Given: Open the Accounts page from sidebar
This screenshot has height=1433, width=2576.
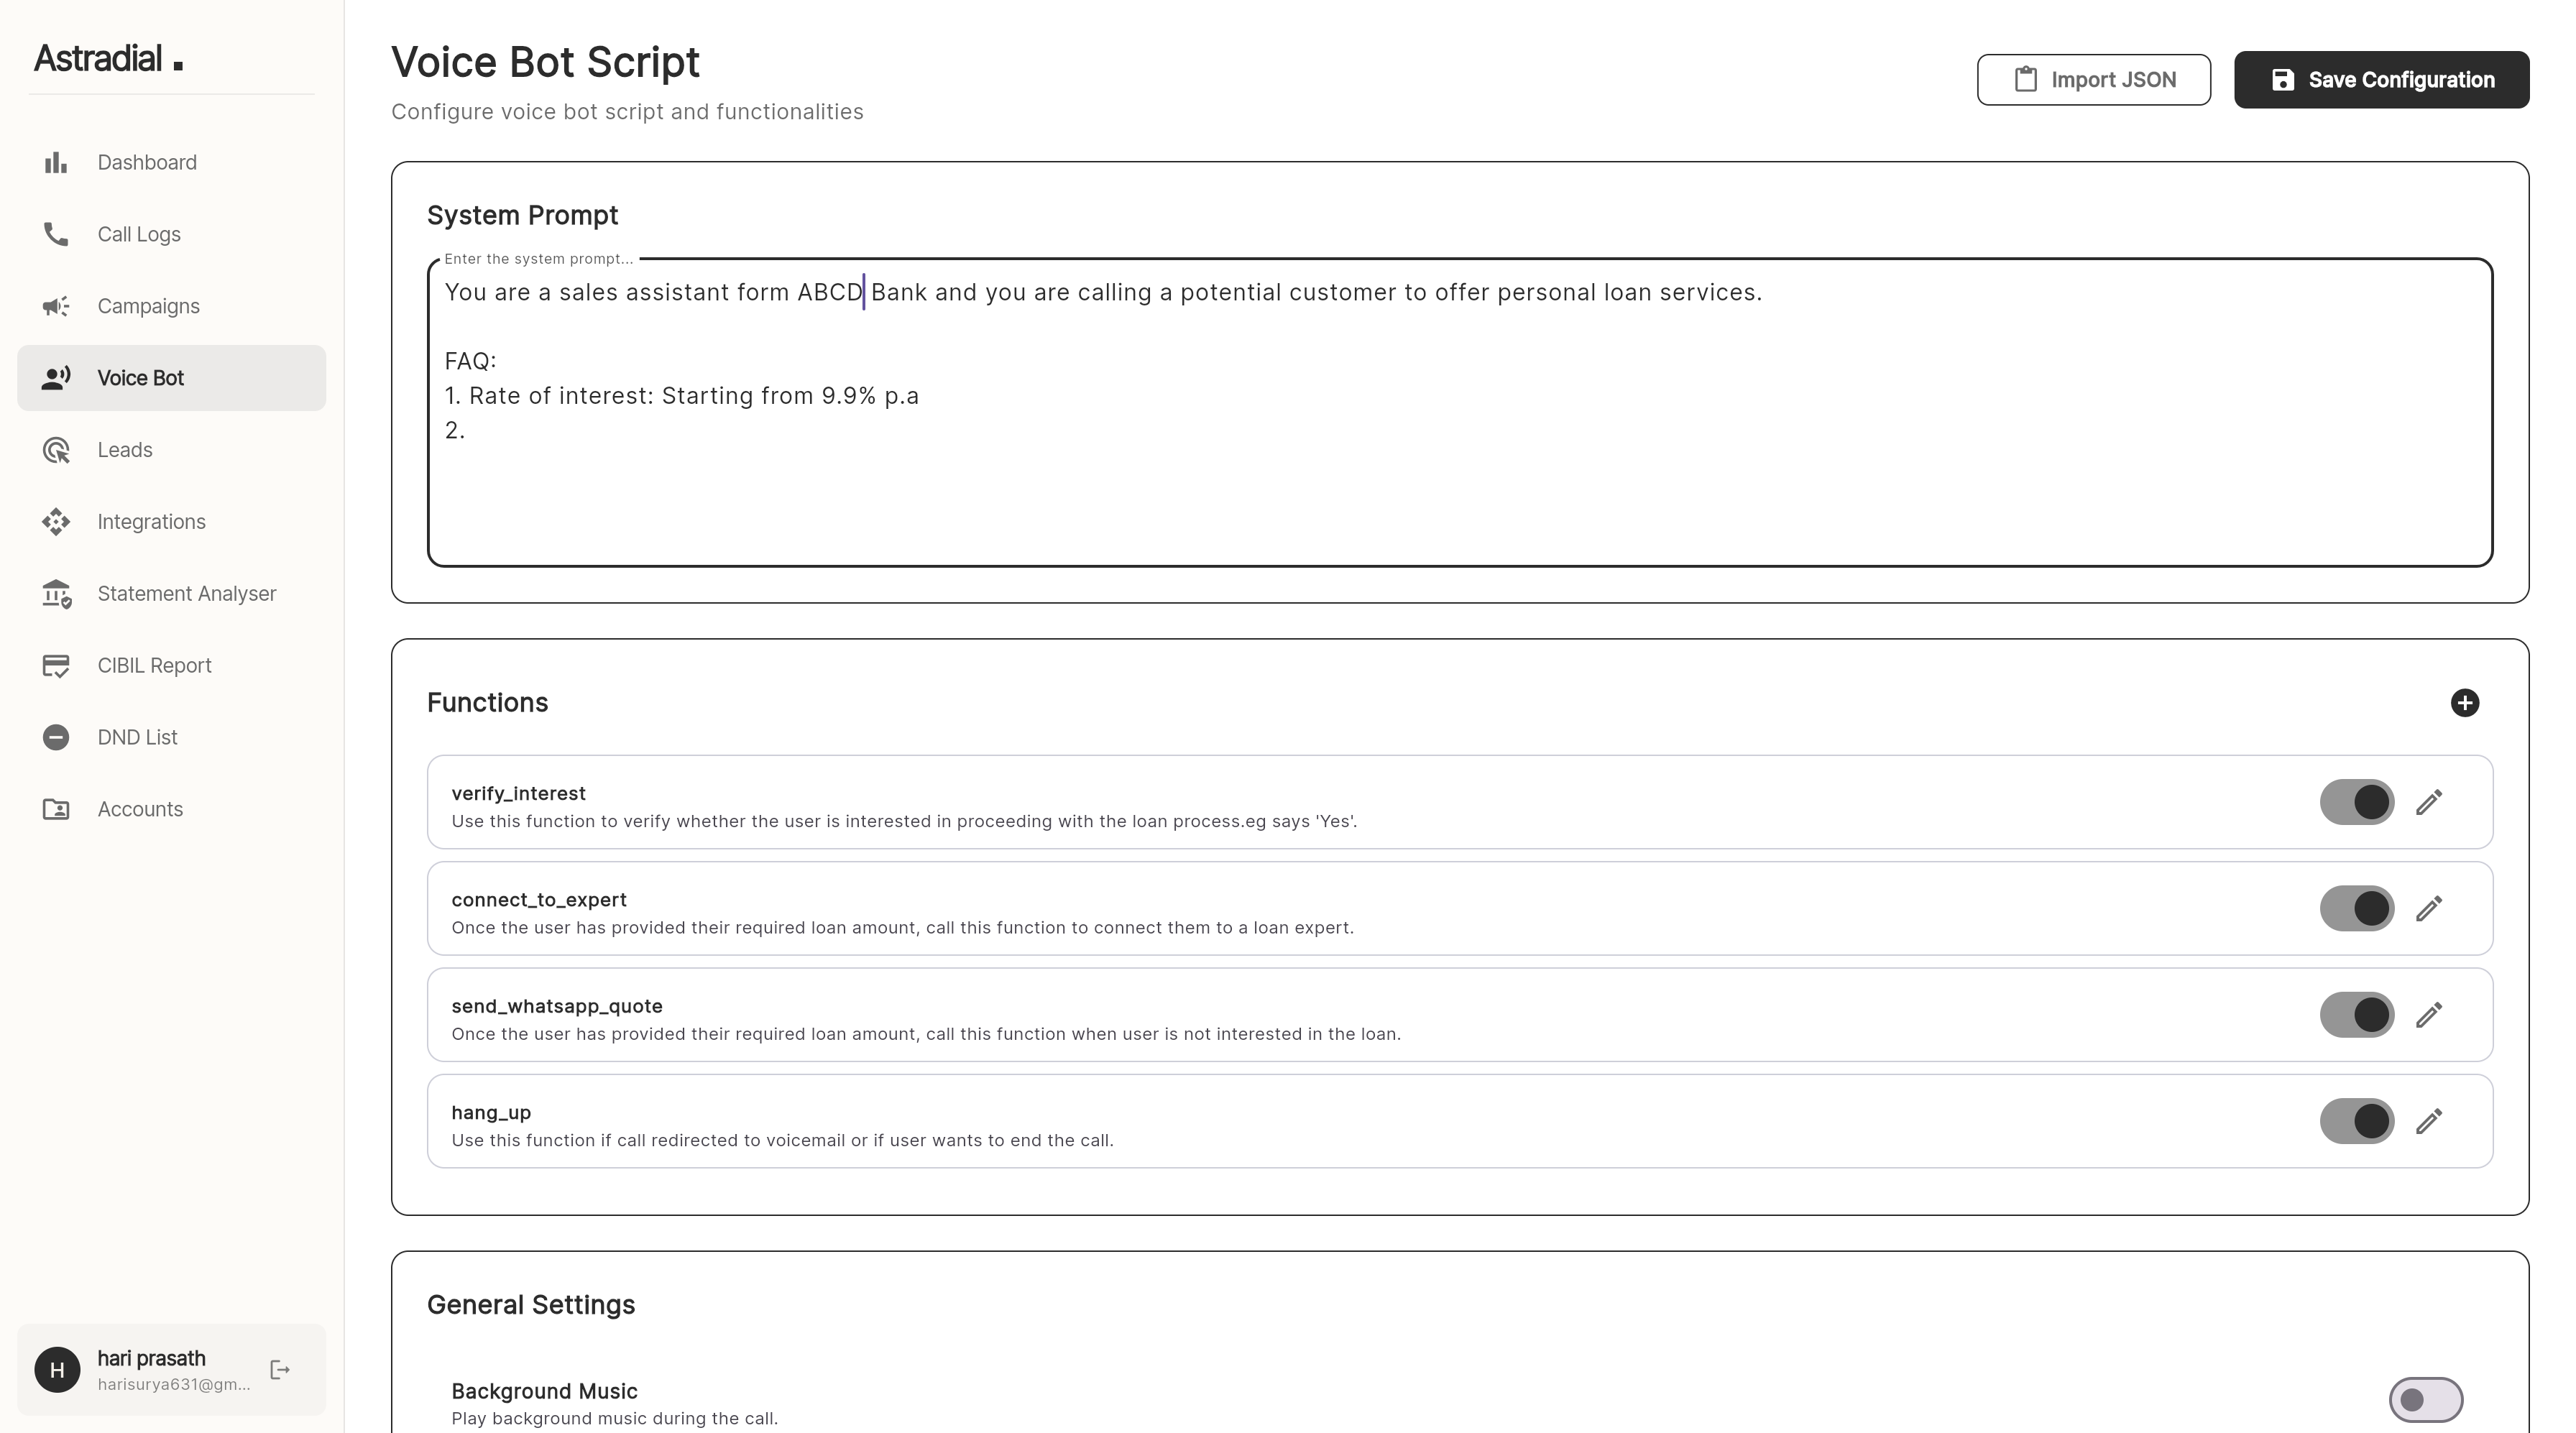Looking at the screenshot, I should tap(140, 809).
